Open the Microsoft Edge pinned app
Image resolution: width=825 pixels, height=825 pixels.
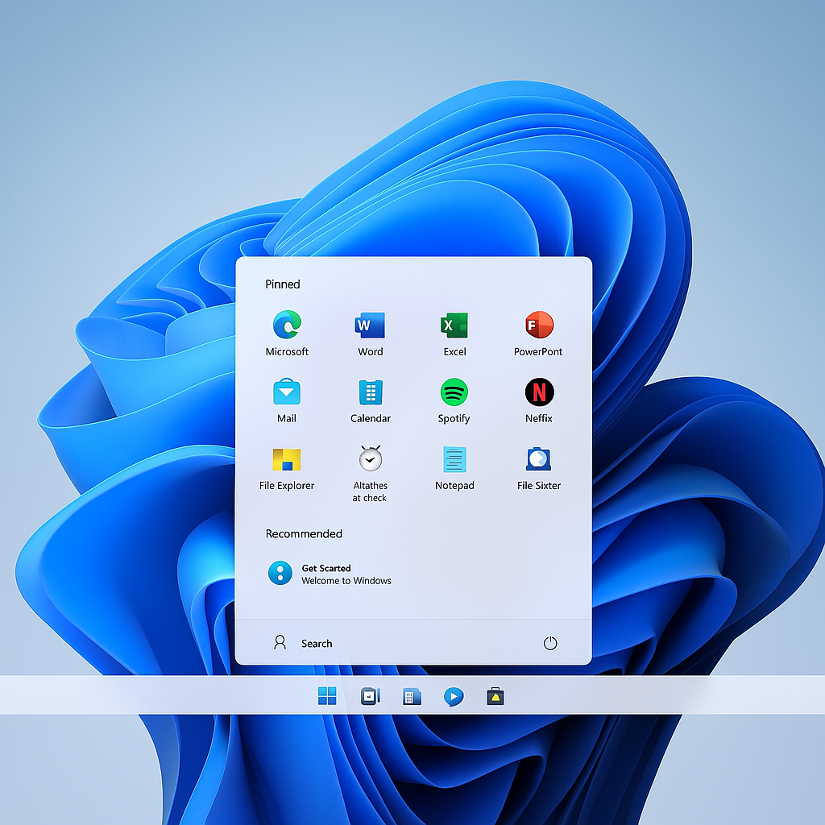pos(287,325)
